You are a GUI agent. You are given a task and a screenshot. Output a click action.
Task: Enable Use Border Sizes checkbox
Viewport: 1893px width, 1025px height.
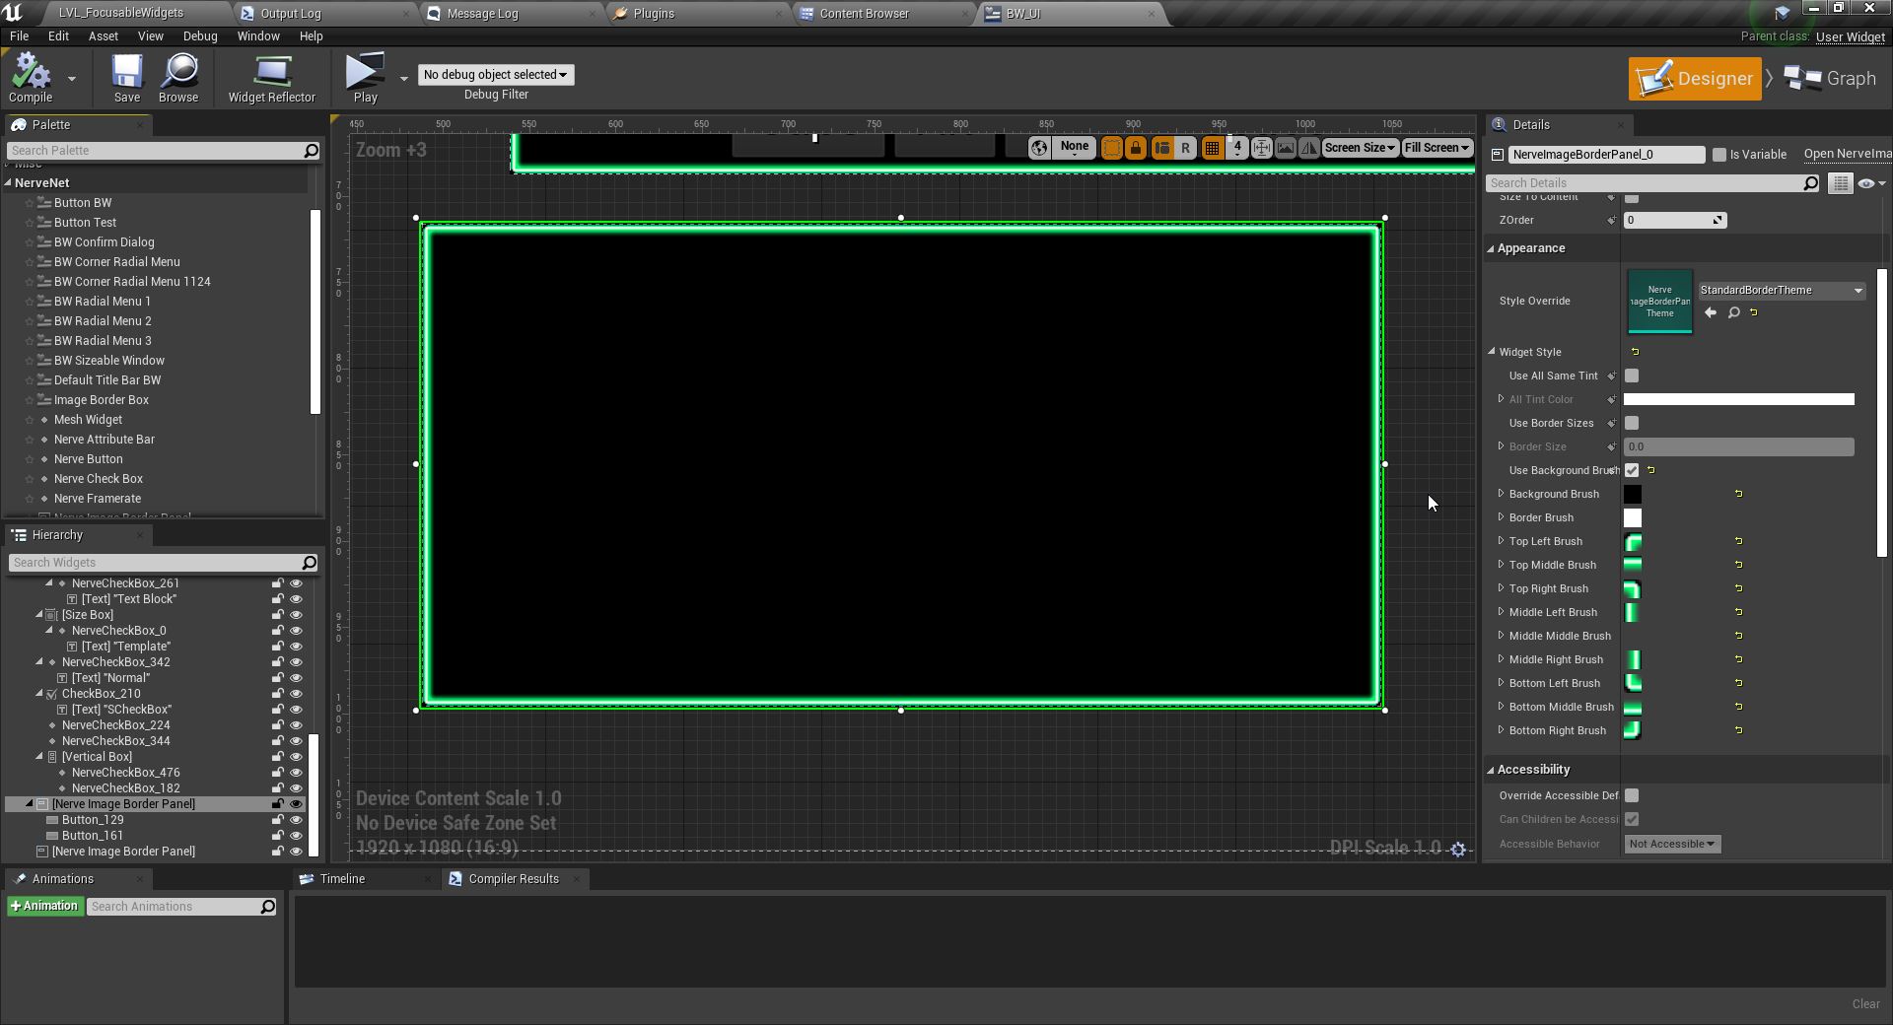pyautogui.click(x=1632, y=423)
